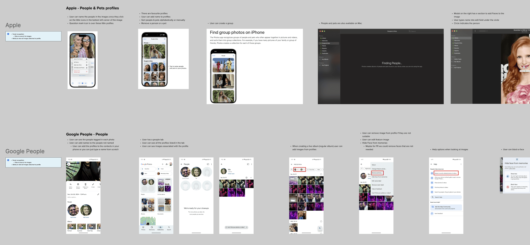
Task: Tap back arrow on People screen
Action: [x=181, y=164]
